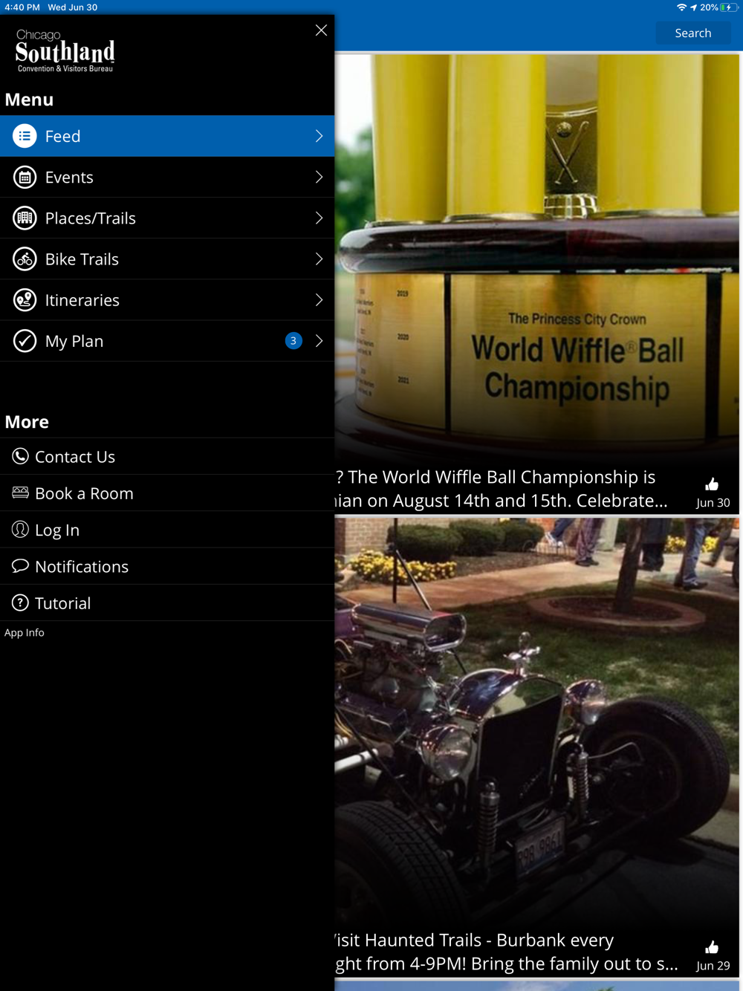Select Book a Room under More
Viewport: 743px width, 991px height.
coord(167,493)
